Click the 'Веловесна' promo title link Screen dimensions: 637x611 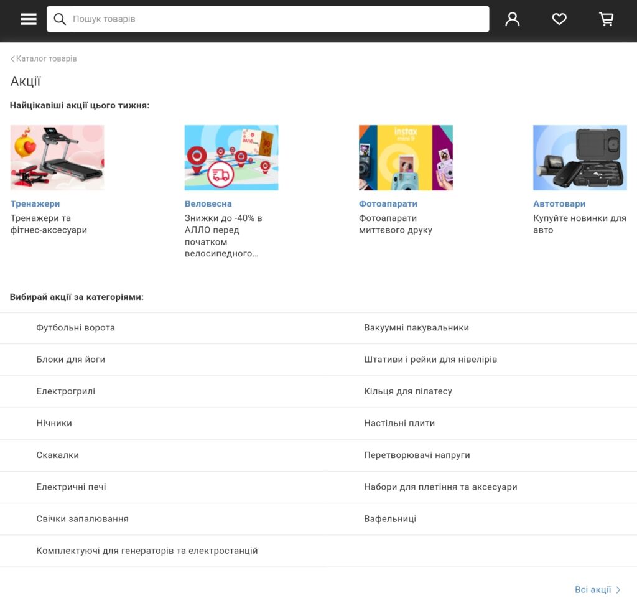tap(208, 203)
